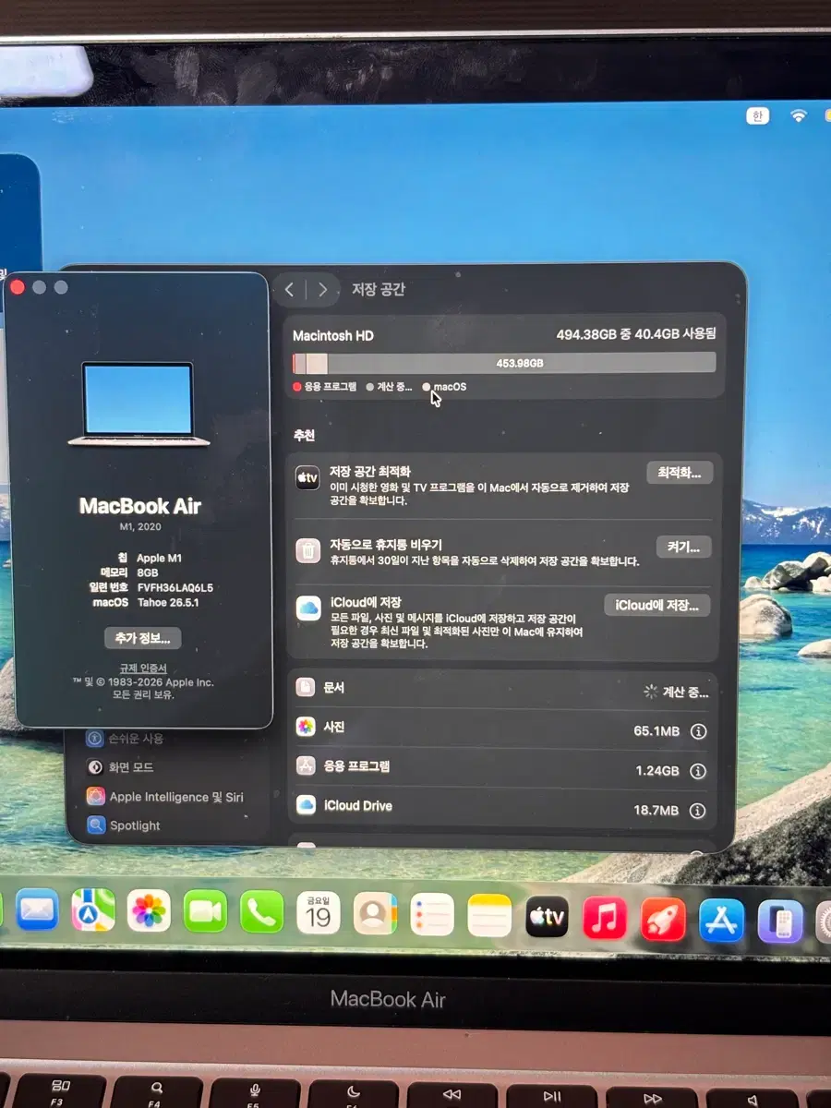Click the 켜기... button for 자동으로 휴지통 비우기
Image resolution: width=831 pixels, height=1108 pixels.
tap(684, 547)
